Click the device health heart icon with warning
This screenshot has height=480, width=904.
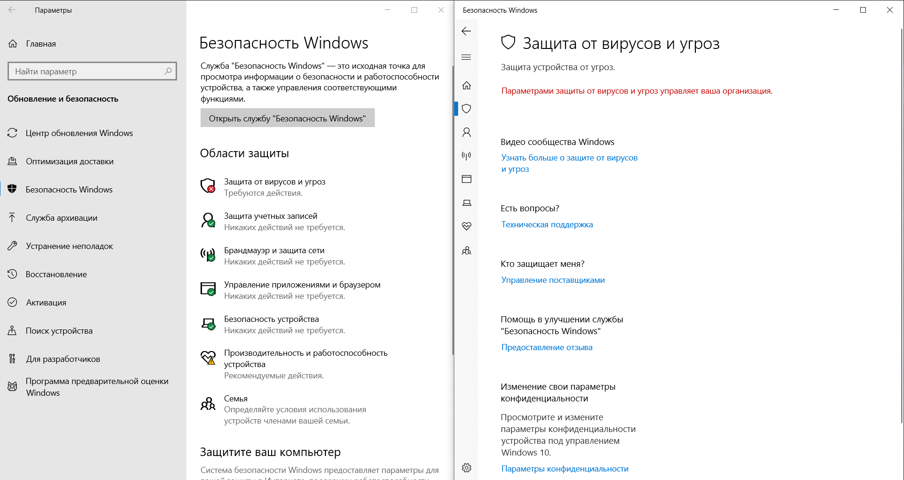[x=208, y=358]
